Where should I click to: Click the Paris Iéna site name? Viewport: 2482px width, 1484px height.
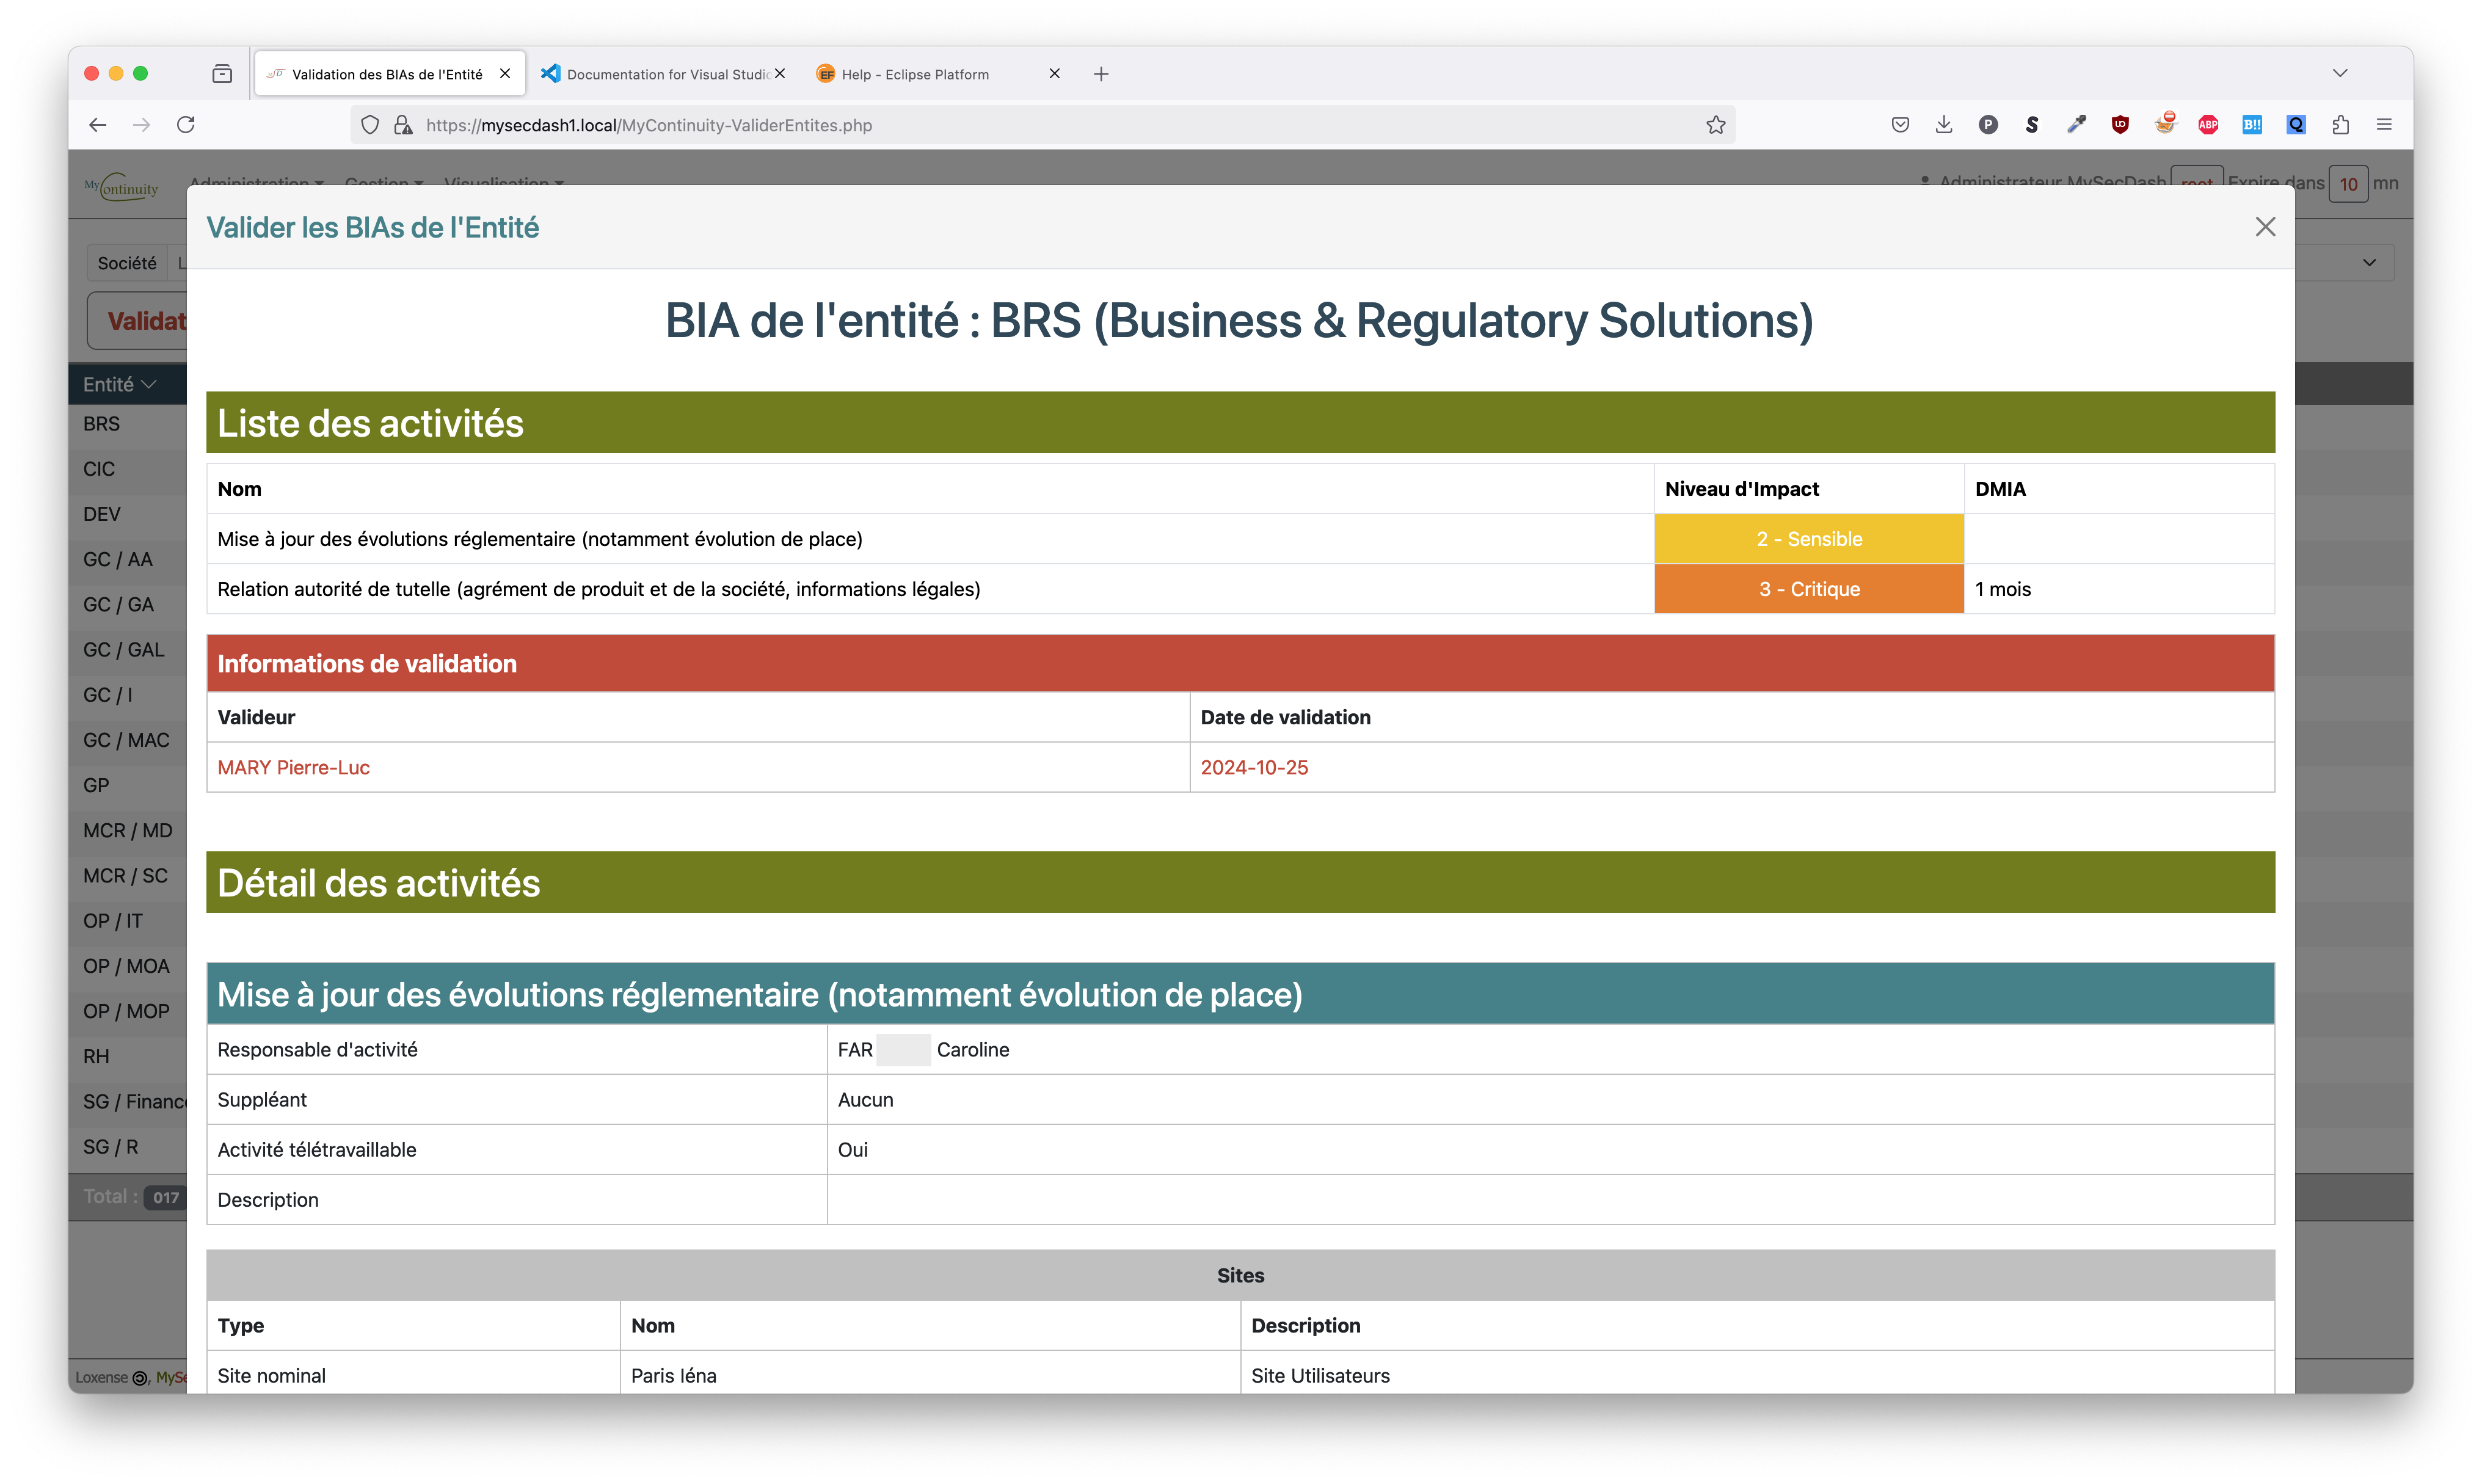[x=674, y=1376]
